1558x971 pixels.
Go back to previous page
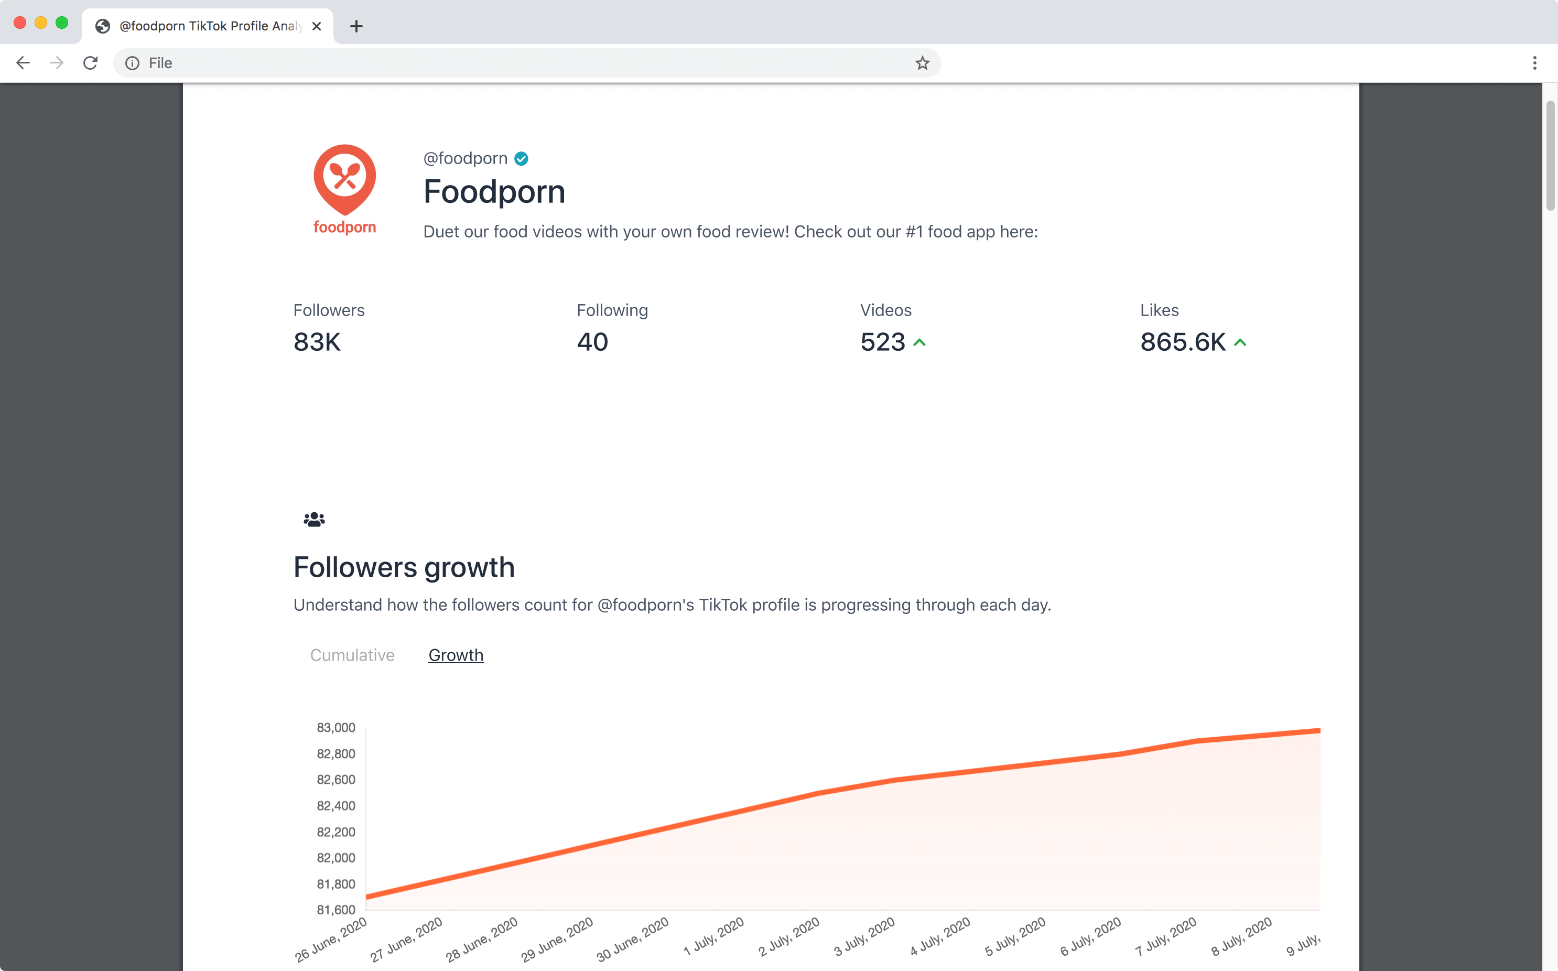[23, 63]
